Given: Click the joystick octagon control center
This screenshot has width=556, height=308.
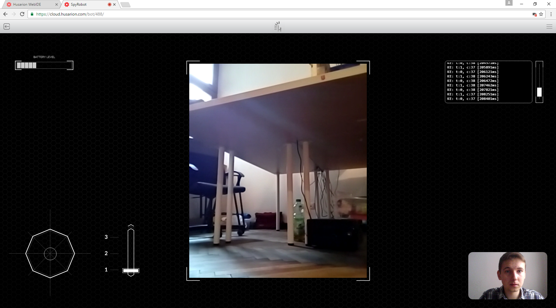Looking at the screenshot, I should [50, 254].
